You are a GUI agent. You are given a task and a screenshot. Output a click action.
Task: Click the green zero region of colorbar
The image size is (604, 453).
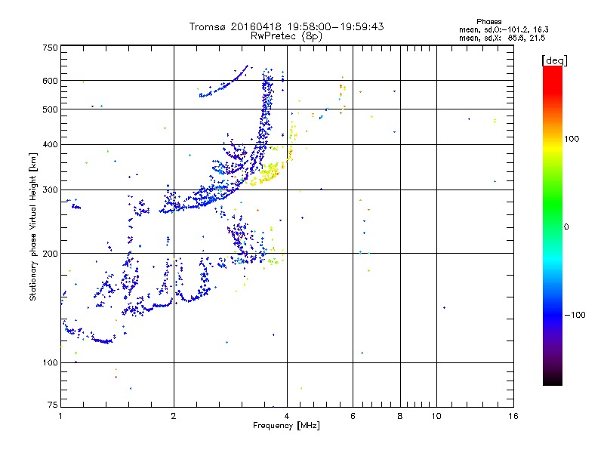click(553, 226)
